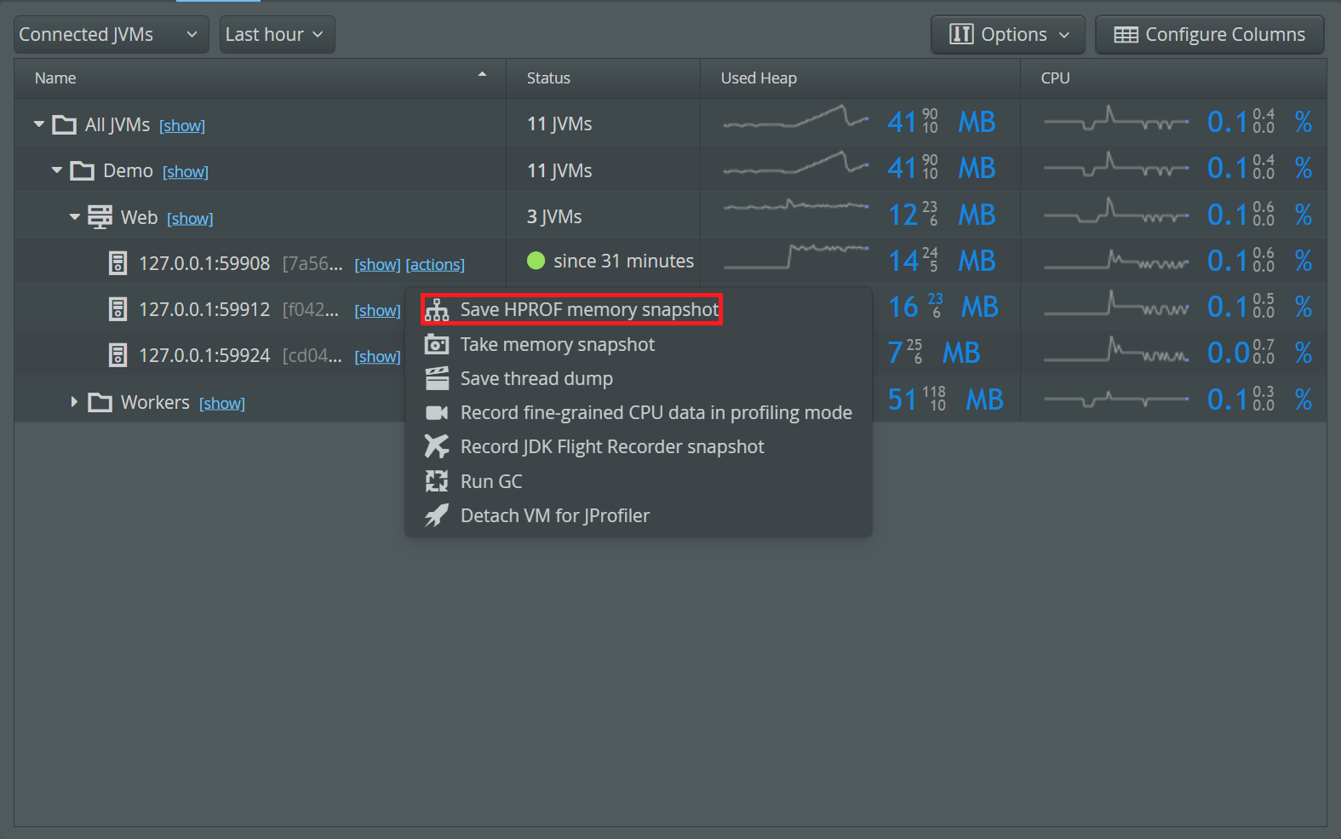Select Take memory snapshot menu entry
Viewport: 1341px width, 839px height.
click(557, 344)
